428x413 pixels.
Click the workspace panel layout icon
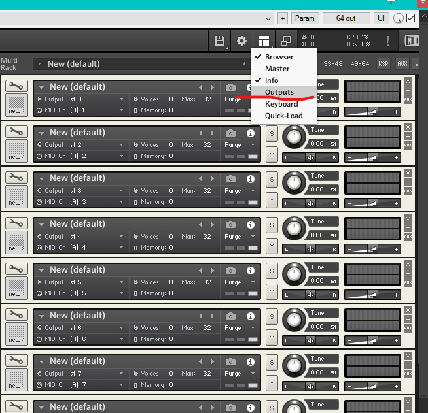(x=264, y=41)
